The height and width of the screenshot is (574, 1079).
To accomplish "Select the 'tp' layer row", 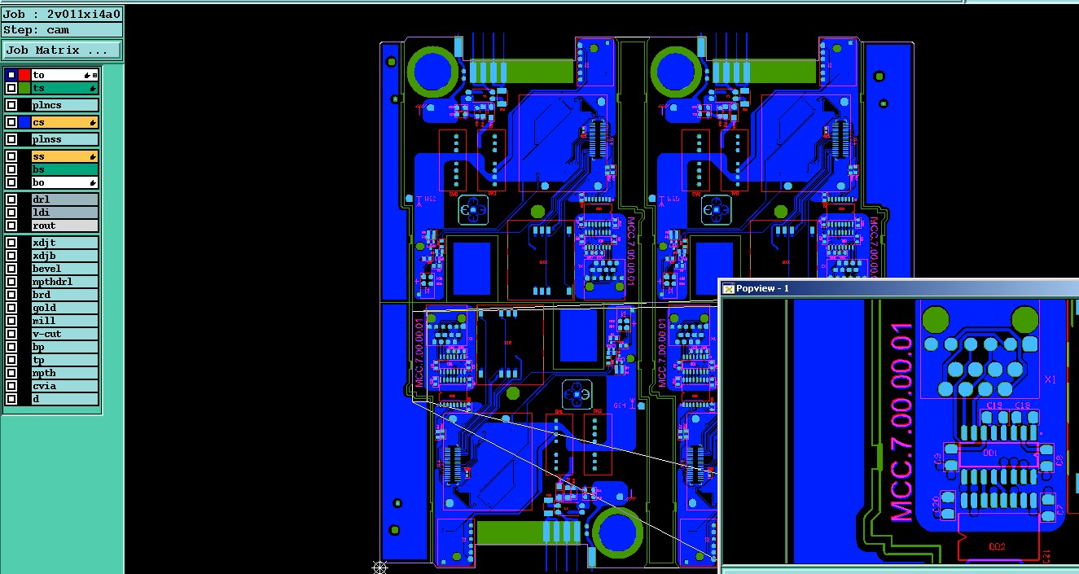I will 65,360.
